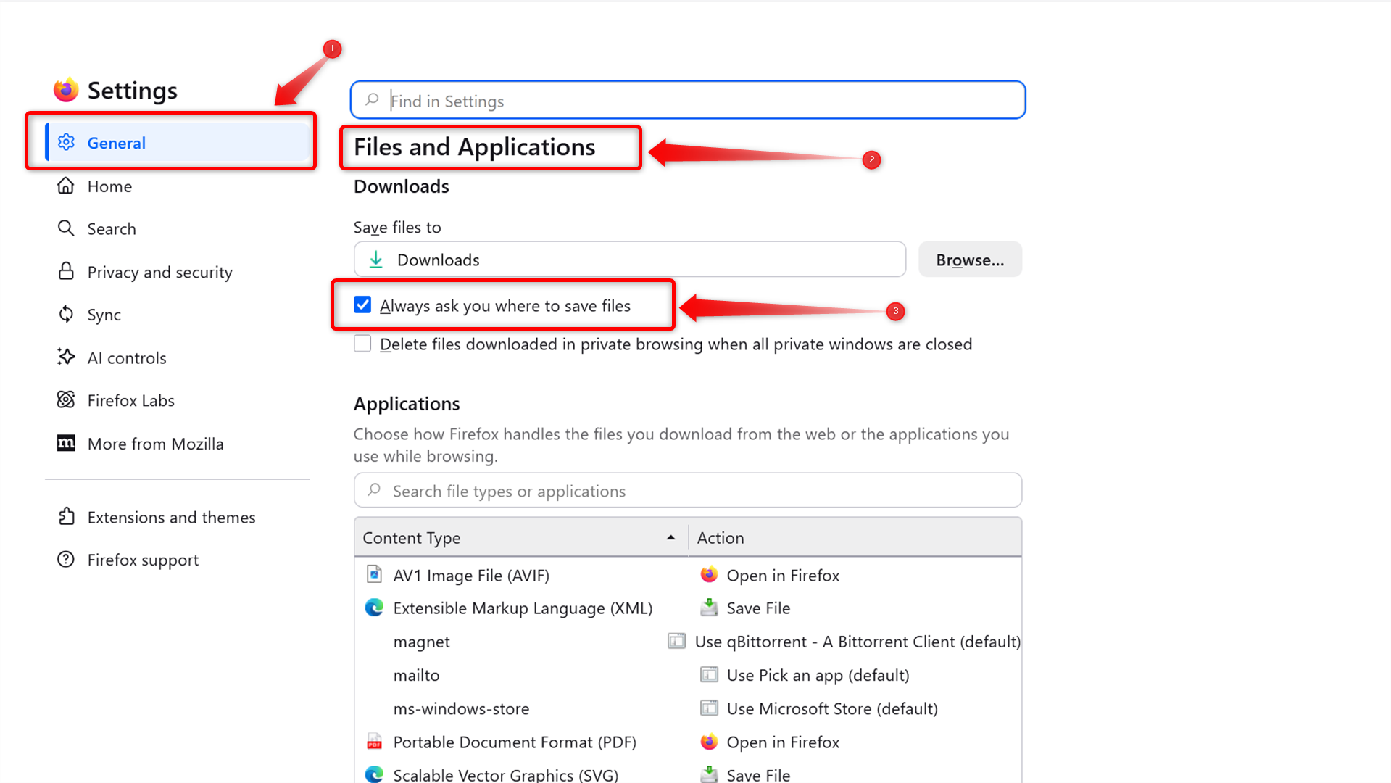Image resolution: width=1391 pixels, height=783 pixels.
Task: Open More from Mozilla category
Action: click(178, 443)
